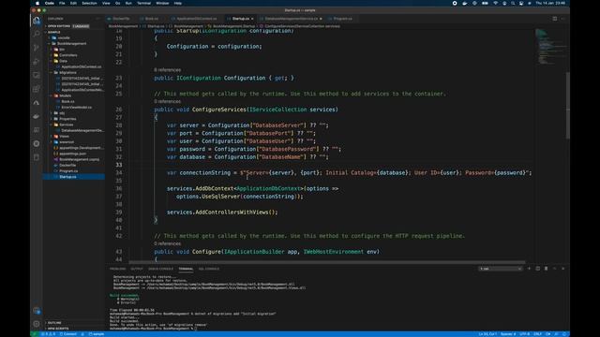Open Program.cs in the explorer tree

tap(68, 170)
